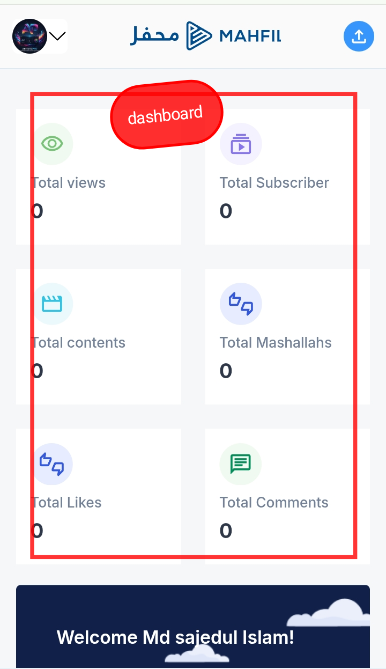Select the Total Mashallahs label
Viewport: 386px width, 669px height.
click(276, 343)
